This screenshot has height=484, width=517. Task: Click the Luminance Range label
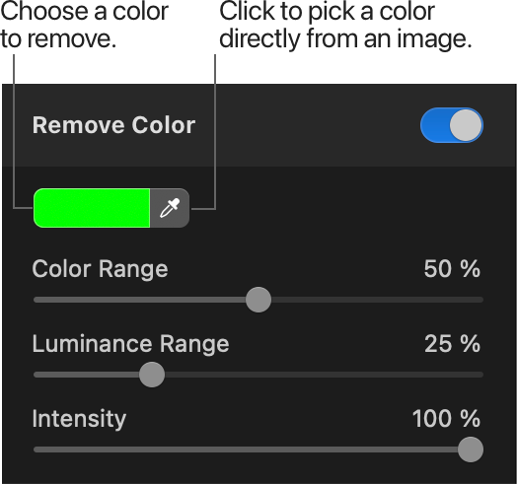click(130, 344)
